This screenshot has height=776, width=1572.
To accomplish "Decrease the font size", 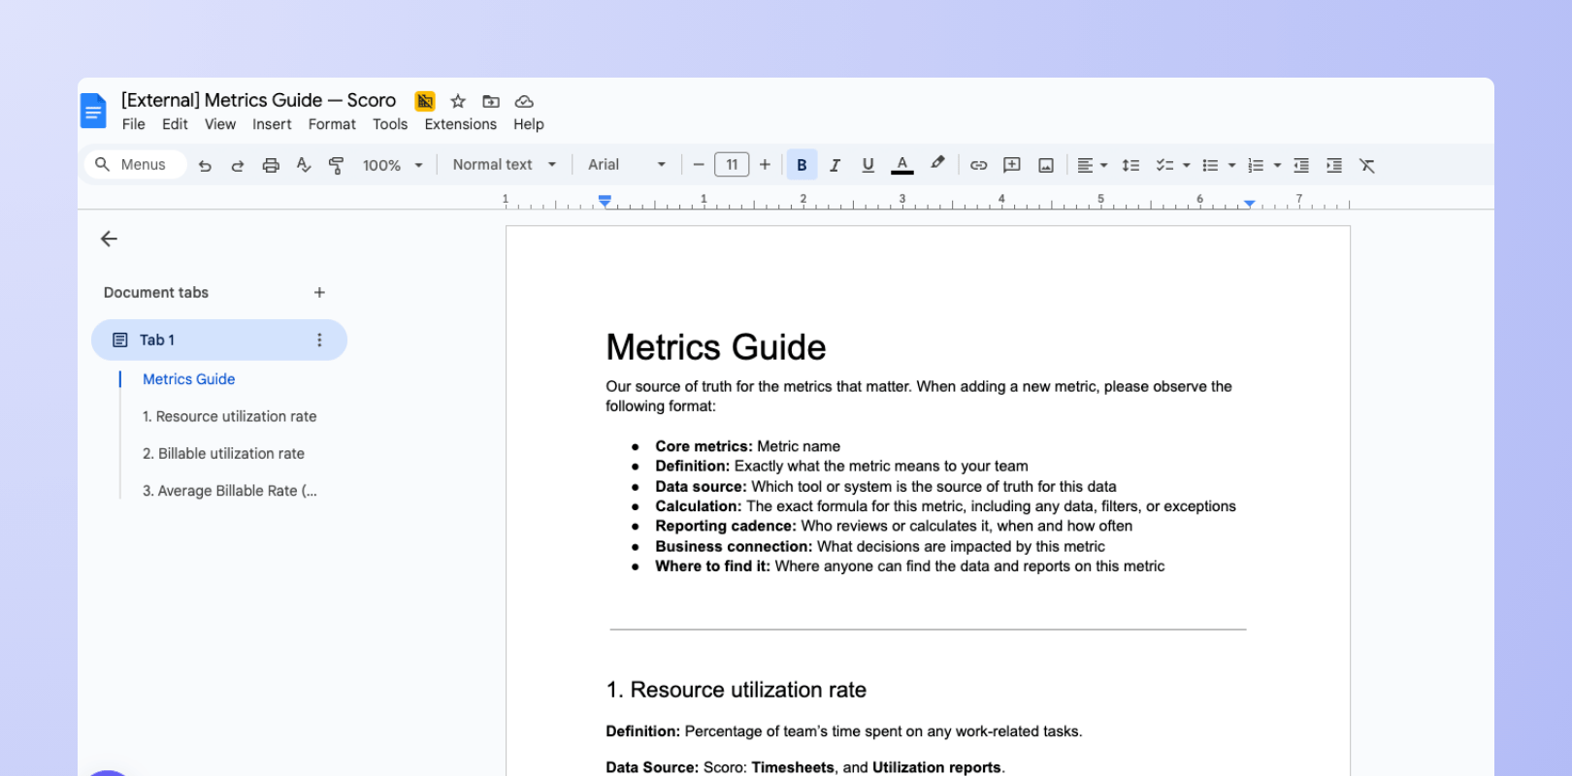I will [x=698, y=165].
